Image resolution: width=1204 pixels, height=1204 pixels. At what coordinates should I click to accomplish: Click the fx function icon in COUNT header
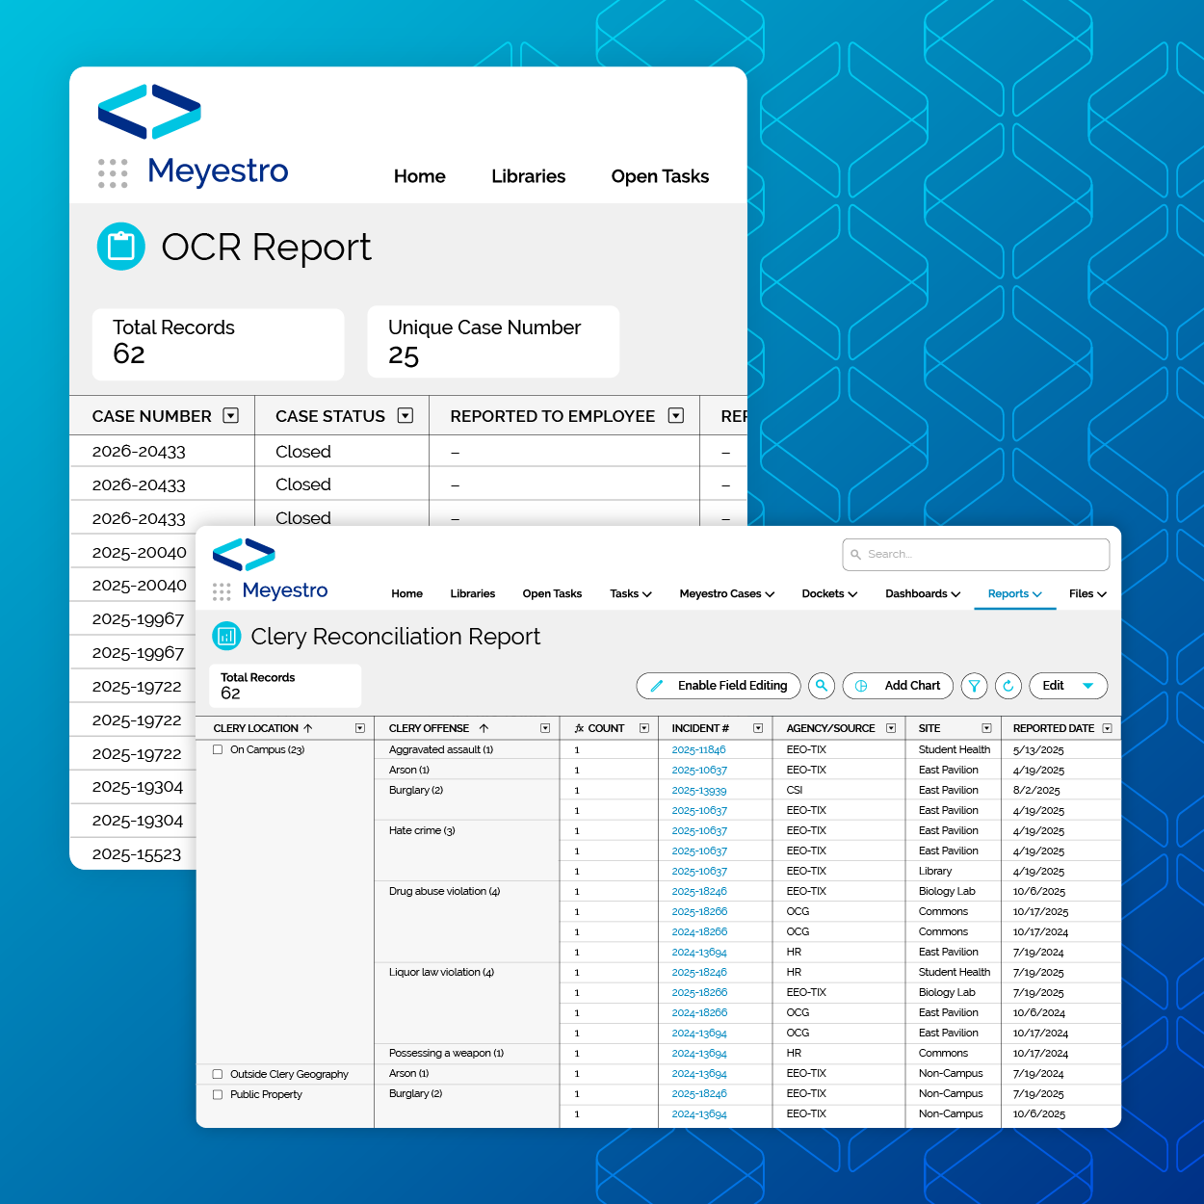pos(579,728)
